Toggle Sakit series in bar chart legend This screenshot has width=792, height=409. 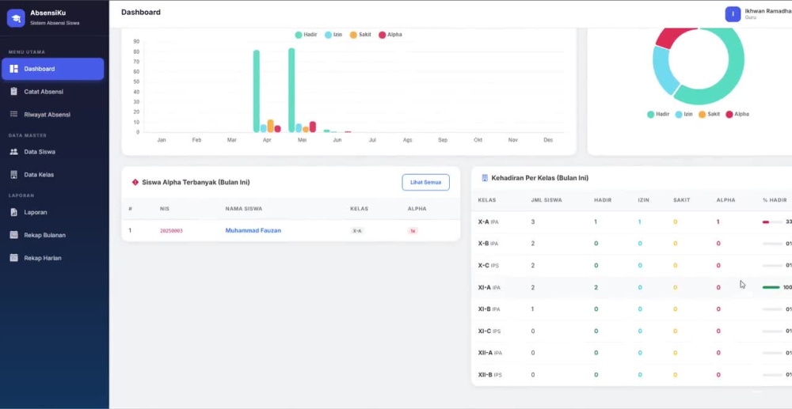click(360, 35)
